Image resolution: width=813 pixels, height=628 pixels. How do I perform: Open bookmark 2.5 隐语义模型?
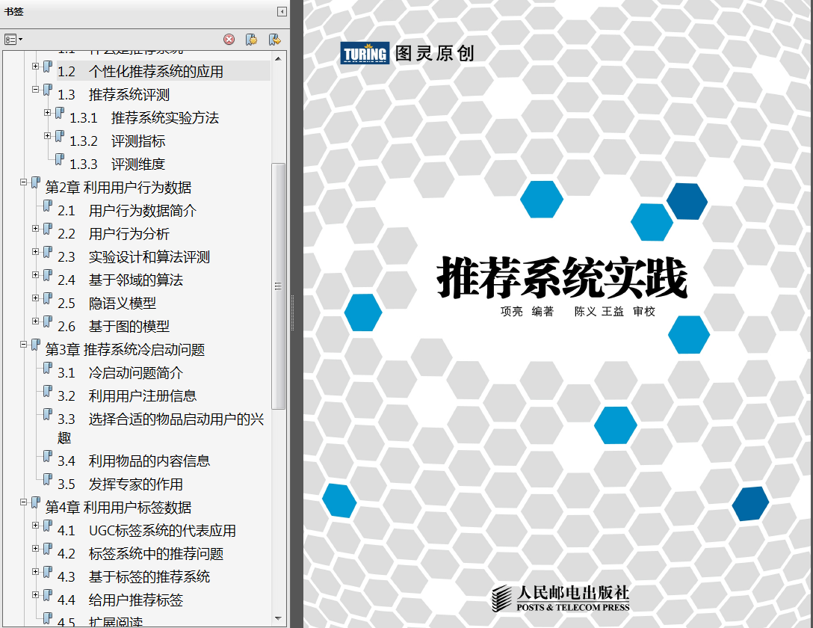click(x=107, y=304)
